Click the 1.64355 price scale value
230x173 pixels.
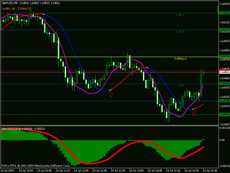[225, 87]
